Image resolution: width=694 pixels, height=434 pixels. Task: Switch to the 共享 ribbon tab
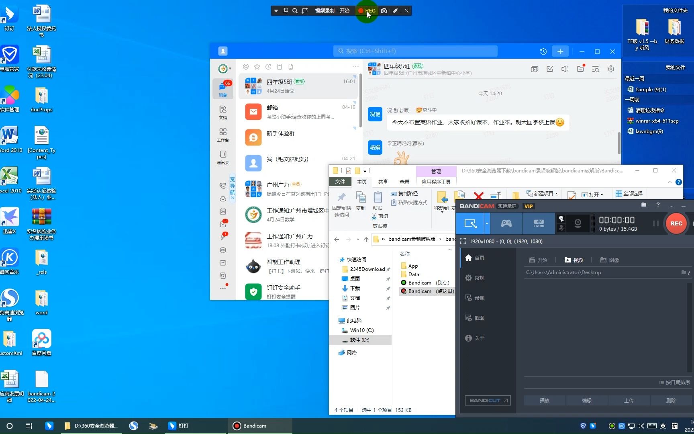click(x=383, y=182)
